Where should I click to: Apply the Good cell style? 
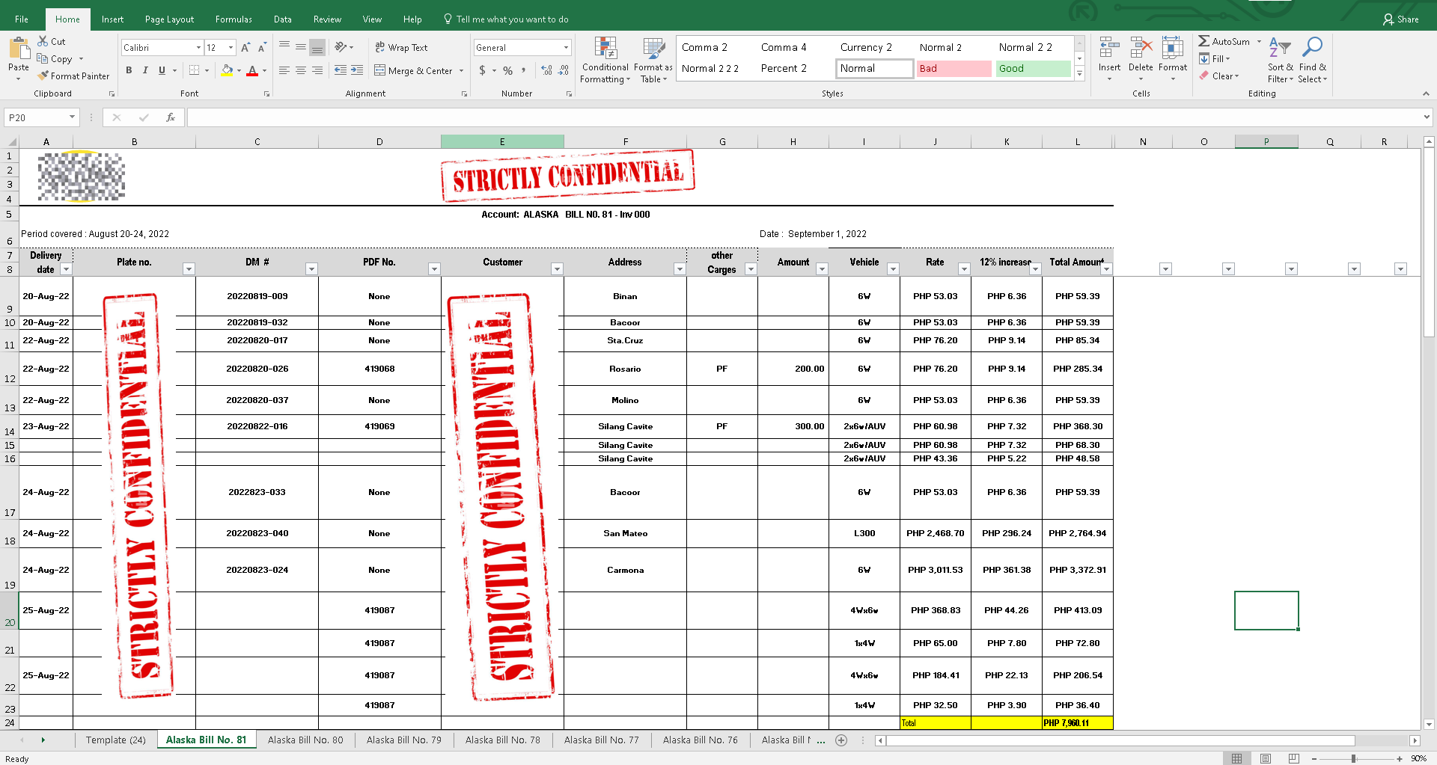coord(1033,68)
